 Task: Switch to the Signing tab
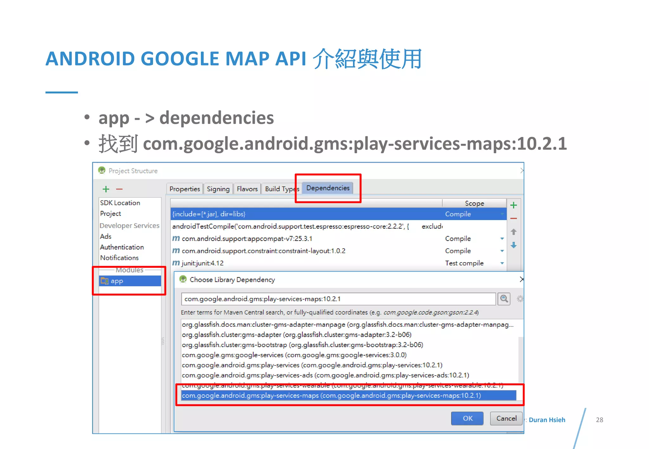(218, 189)
